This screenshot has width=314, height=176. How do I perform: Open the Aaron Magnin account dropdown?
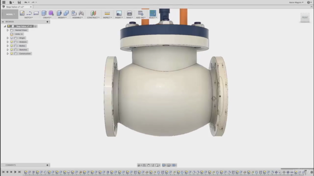(x=296, y=2)
